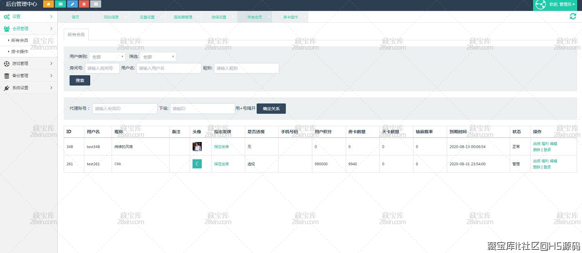Switch to the 微信设置 tab
The image size is (582, 253).
pyautogui.click(x=219, y=17)
